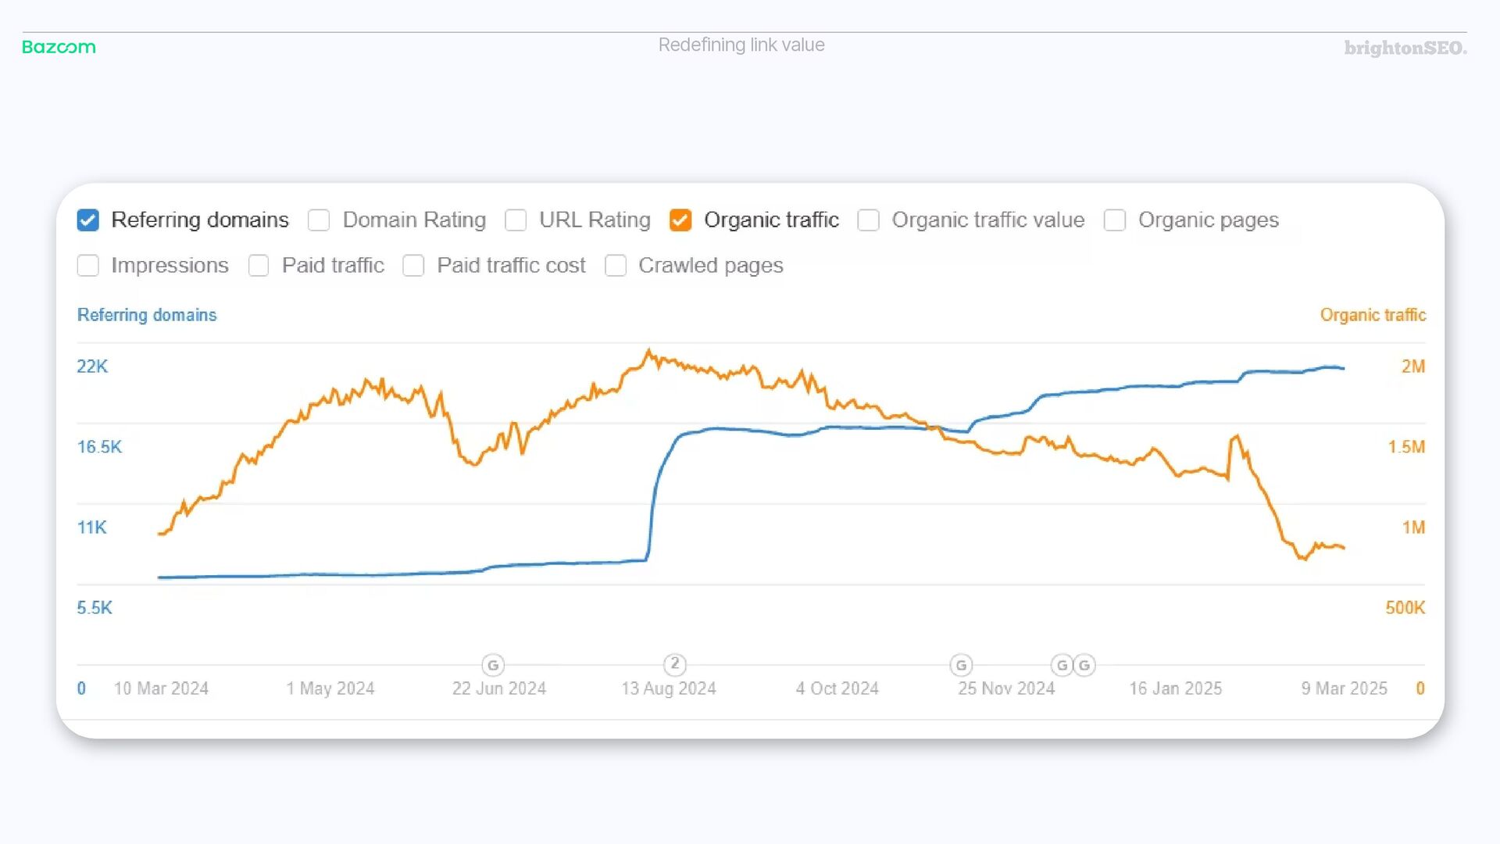Click the Bazoom logo
This screenshot has width=1500, height=844.
tap(59, 47)
